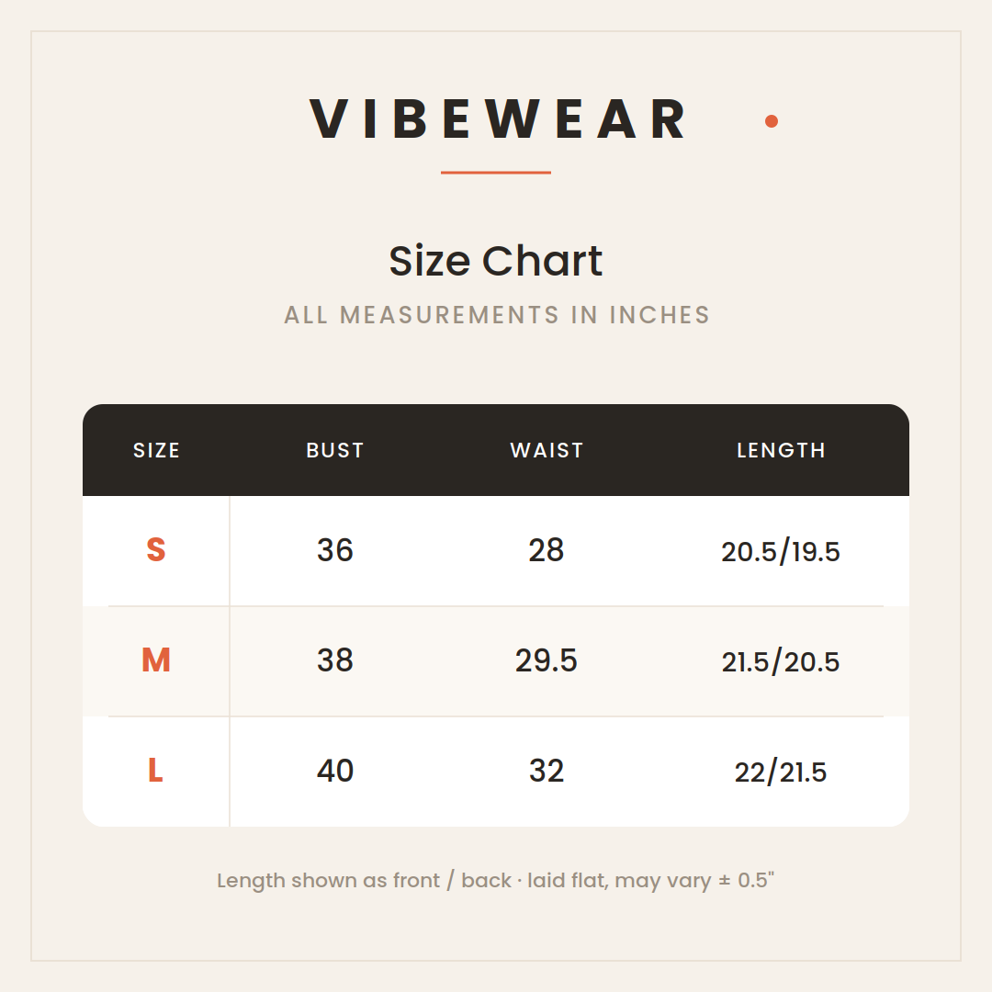The width and height of the screenshot is (992, 992).
Task: Click bust value 38 in row M
Action: coord(335,659)
